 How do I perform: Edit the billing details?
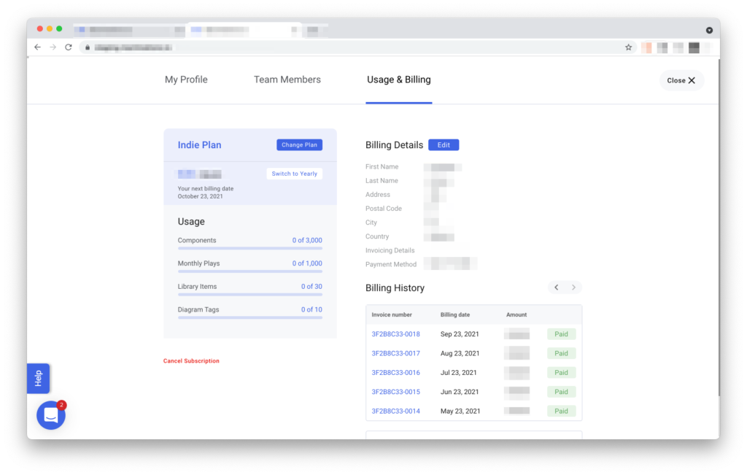click(444, 144)
